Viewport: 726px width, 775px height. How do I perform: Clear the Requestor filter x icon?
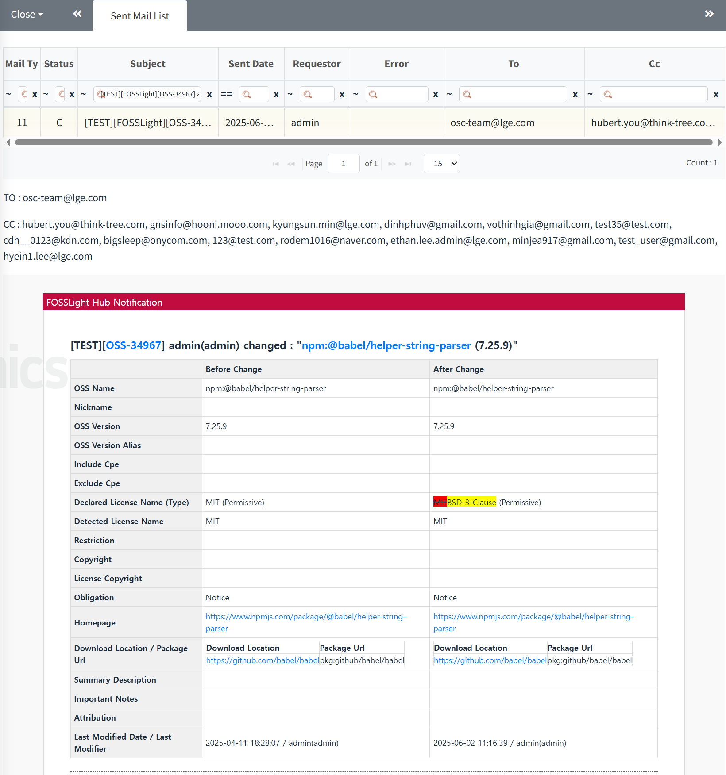tap(342, 94)
